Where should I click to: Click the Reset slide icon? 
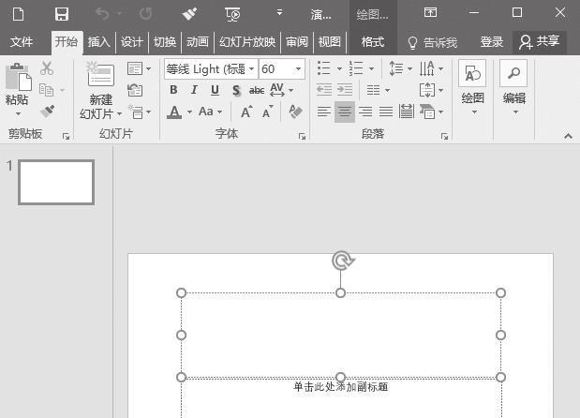coord(135,90)
